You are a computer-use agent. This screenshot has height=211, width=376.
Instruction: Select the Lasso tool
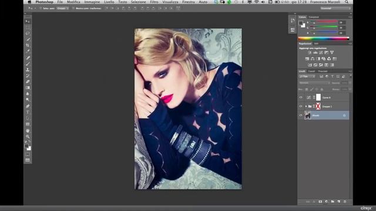[28, 33]
